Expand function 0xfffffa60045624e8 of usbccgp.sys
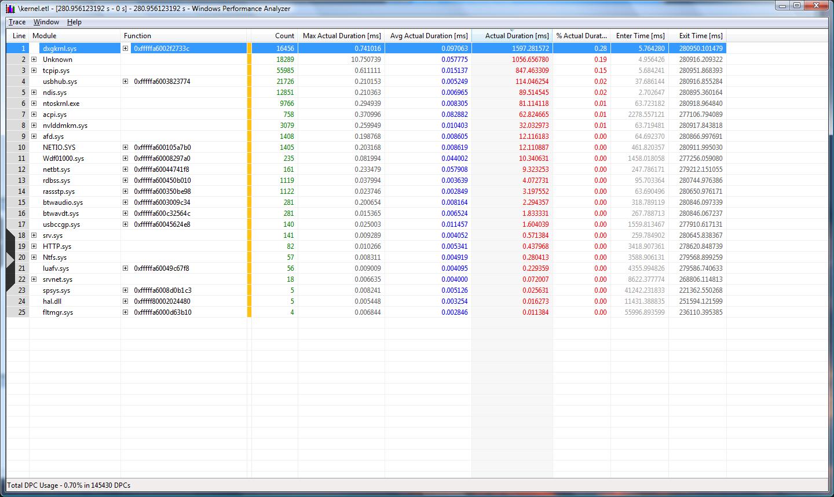Image resolution: width=834 pixels, height=497 pixels. point(126,224)
